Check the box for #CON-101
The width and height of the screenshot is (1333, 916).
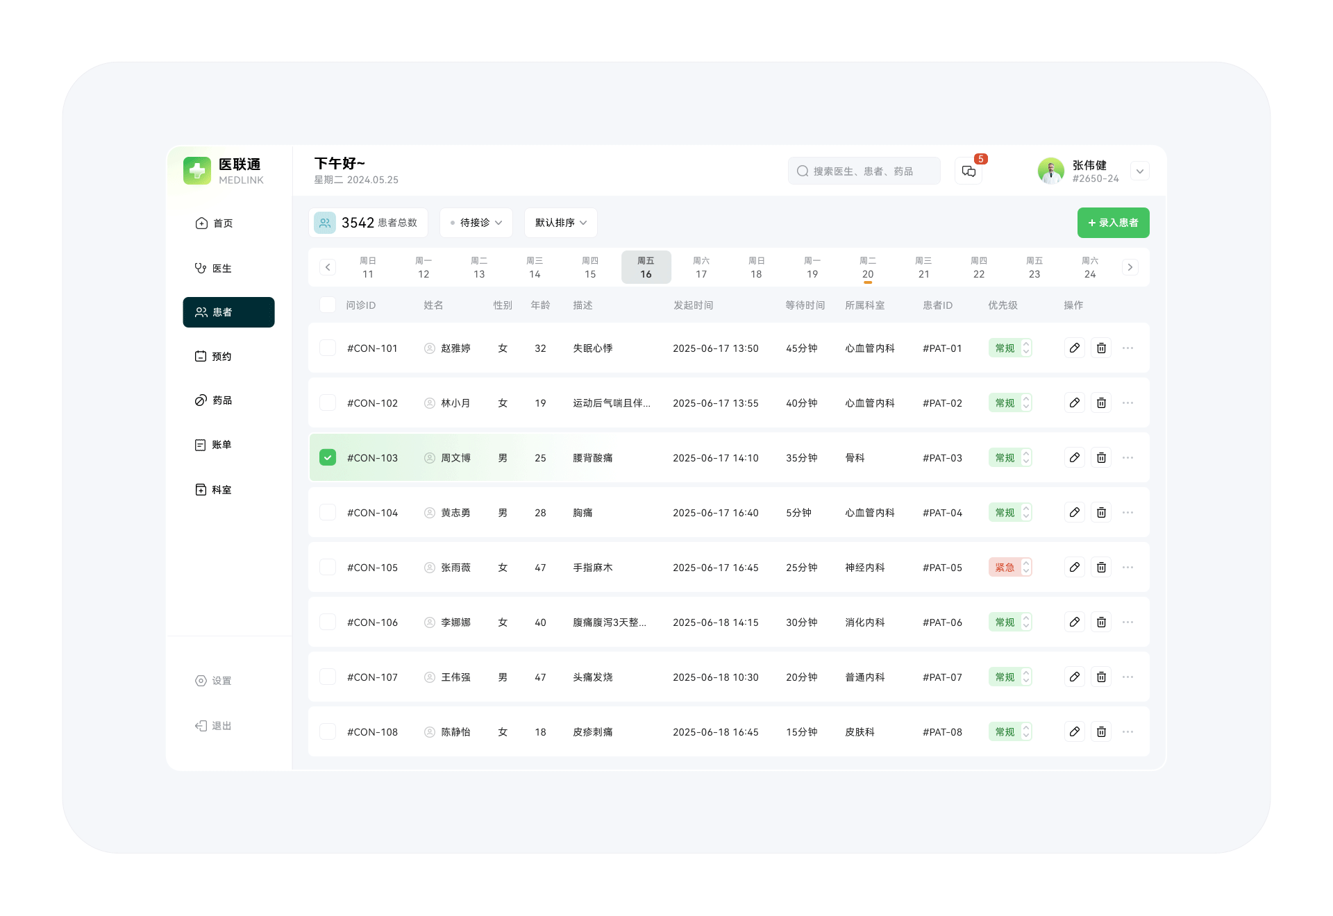[x=328, y=348]
